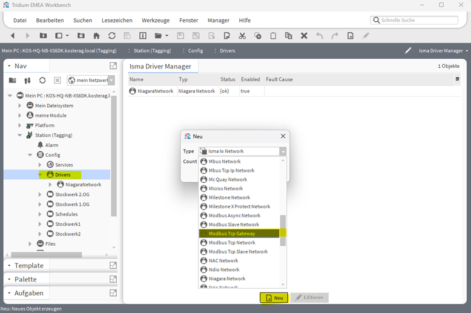Click the delete X toolbar icon
471x313 pixels.
click(304, 36)
